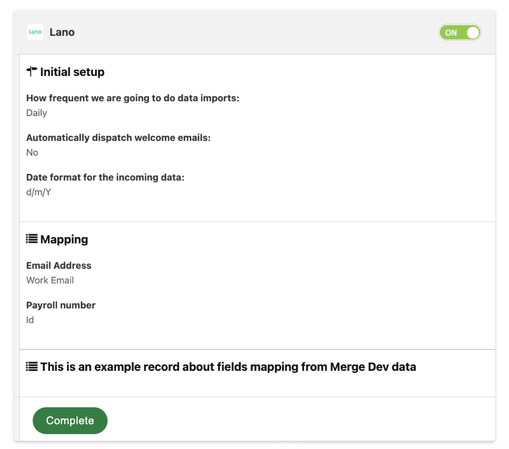Screen dimensions: 509x449
Task: Click the d/m/Y date format value
Action: pyautogui.click(x=38, y=193)
